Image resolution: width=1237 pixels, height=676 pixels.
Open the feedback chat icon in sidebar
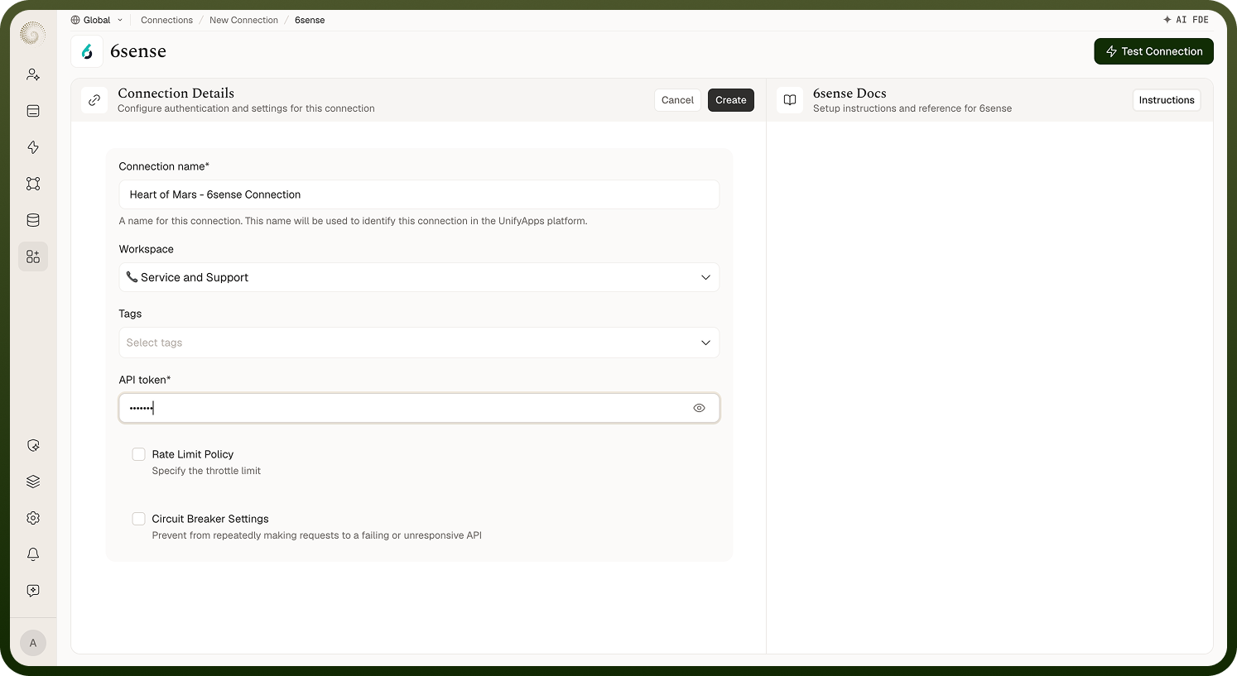click(x=33, y=591)
